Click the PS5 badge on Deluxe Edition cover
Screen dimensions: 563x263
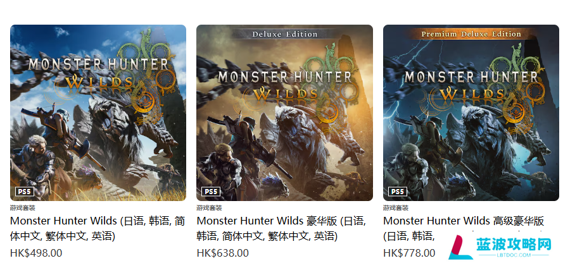pos(211,192)
